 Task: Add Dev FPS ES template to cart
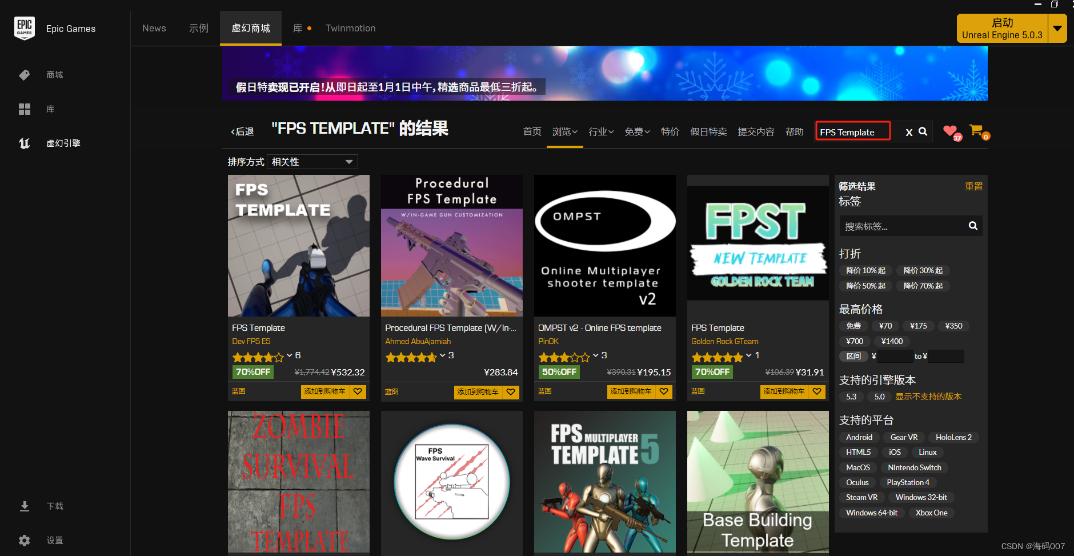pos(325,391)
